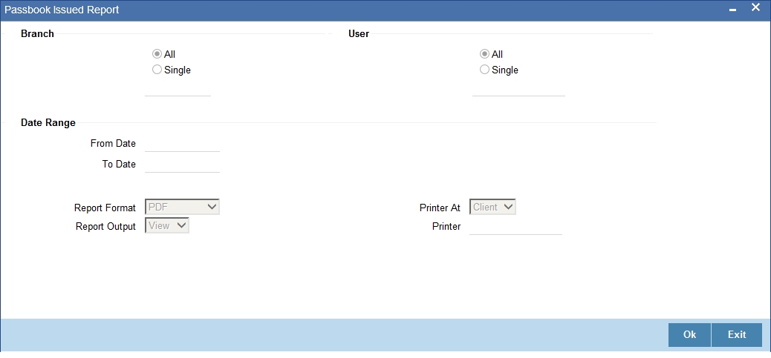Click the To Date label
771x358 pixels.
tap(119, 165)
